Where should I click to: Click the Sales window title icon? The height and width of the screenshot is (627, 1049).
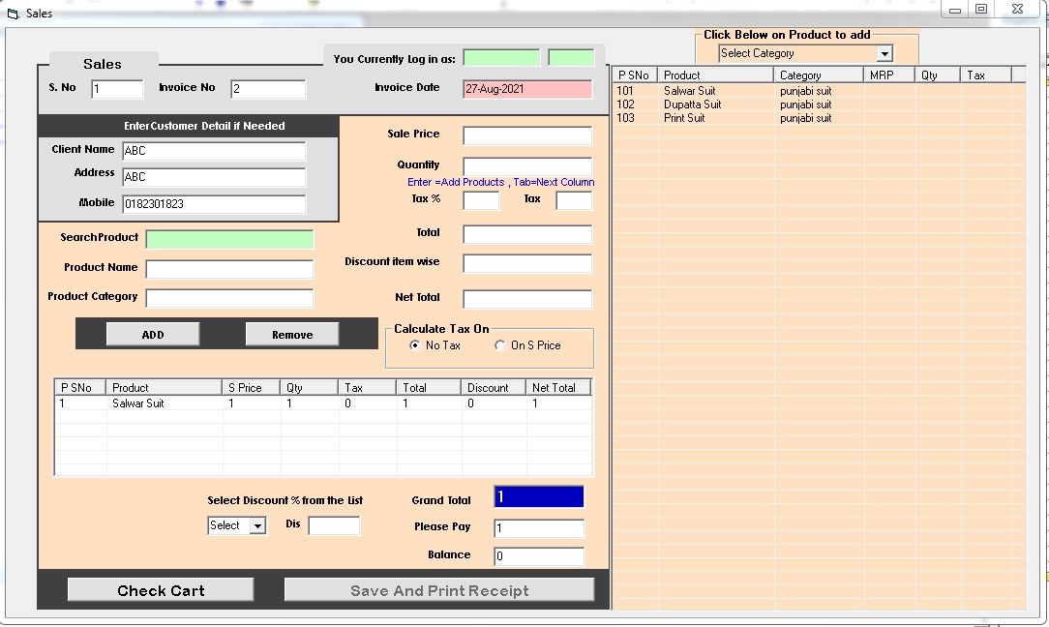pos(13,14)
